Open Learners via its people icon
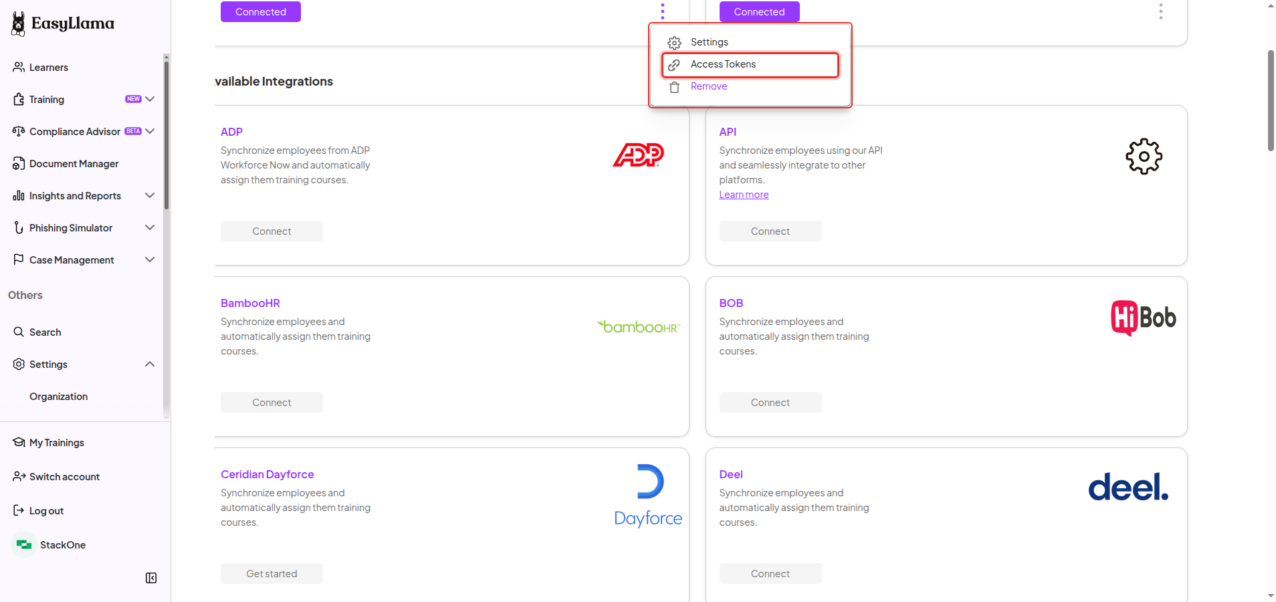Viewport: 1276px width, 602px height. (x=19, y=67)
